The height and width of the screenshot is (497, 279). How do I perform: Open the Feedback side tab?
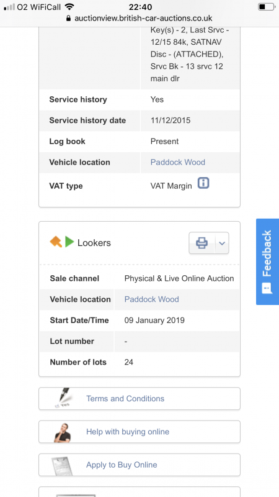point(267,262)
